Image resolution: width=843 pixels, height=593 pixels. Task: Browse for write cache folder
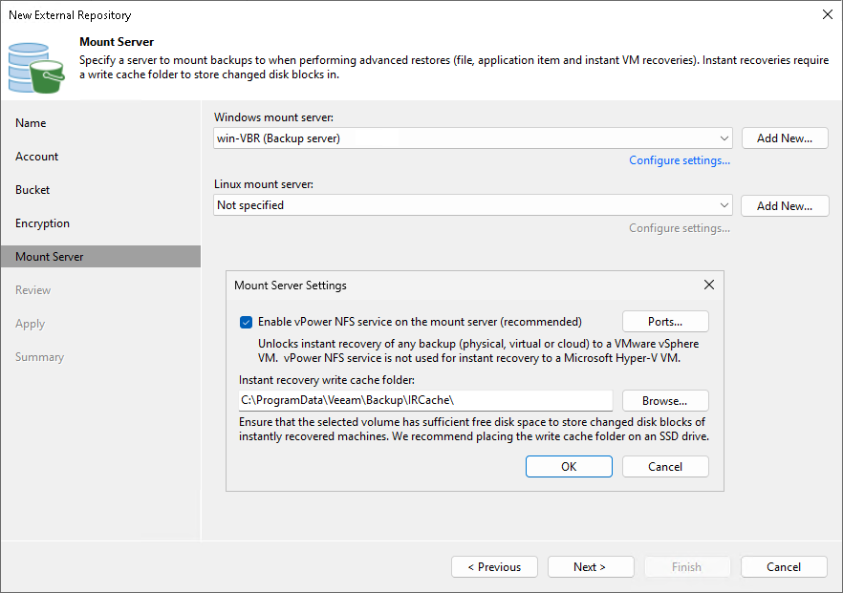[665, 401]
